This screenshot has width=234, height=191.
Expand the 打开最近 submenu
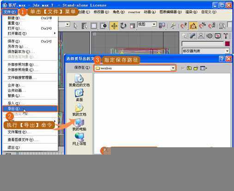[x=30, y=34]
